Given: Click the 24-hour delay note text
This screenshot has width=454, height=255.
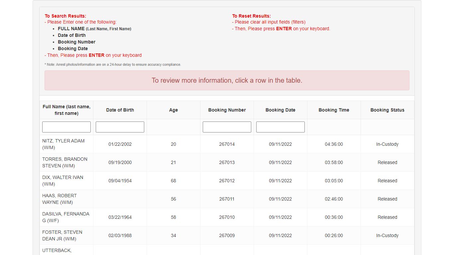Looking at the screenshot, I should [x=113, y=64].
